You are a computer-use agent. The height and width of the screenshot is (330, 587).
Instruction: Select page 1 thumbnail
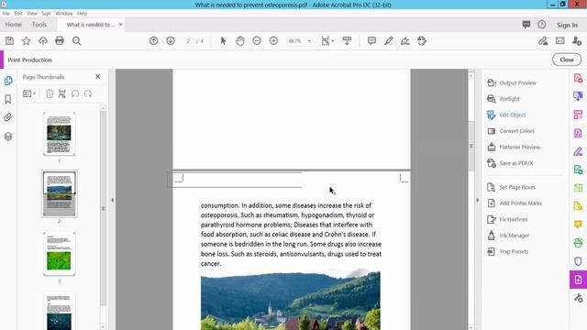pos(59,134)
